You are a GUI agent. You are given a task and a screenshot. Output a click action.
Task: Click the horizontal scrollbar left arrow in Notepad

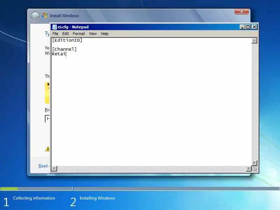pyautogui.click(x=54, y=169)
